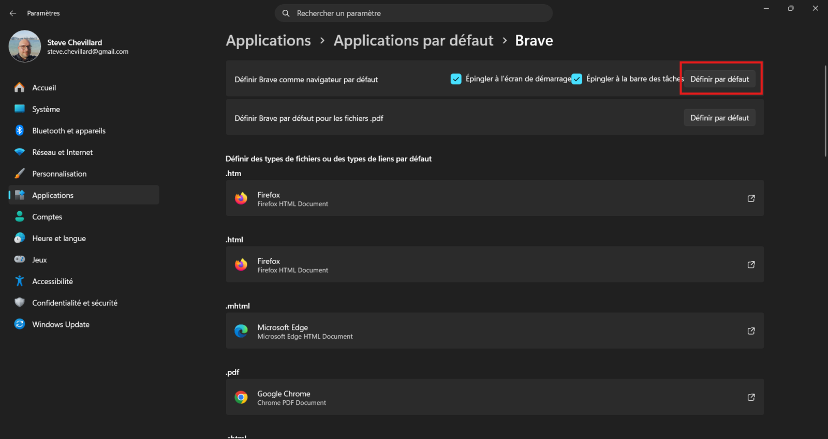
Task: Click the search magnifier icon
Action: coord(286,13)
